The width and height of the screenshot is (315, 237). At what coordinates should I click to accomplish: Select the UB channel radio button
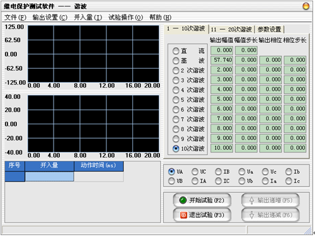[171, 181]
